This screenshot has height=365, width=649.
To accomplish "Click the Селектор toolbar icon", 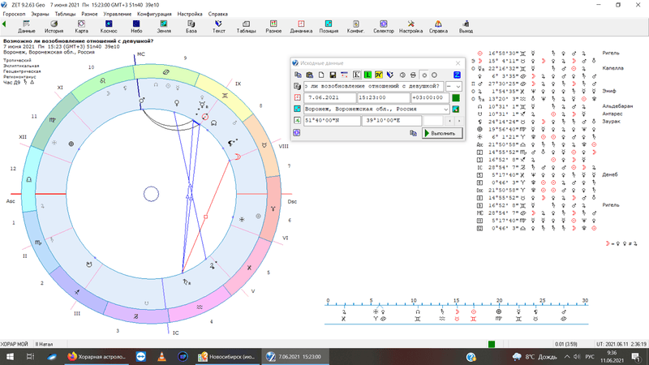I will click(x=383, y=27).
